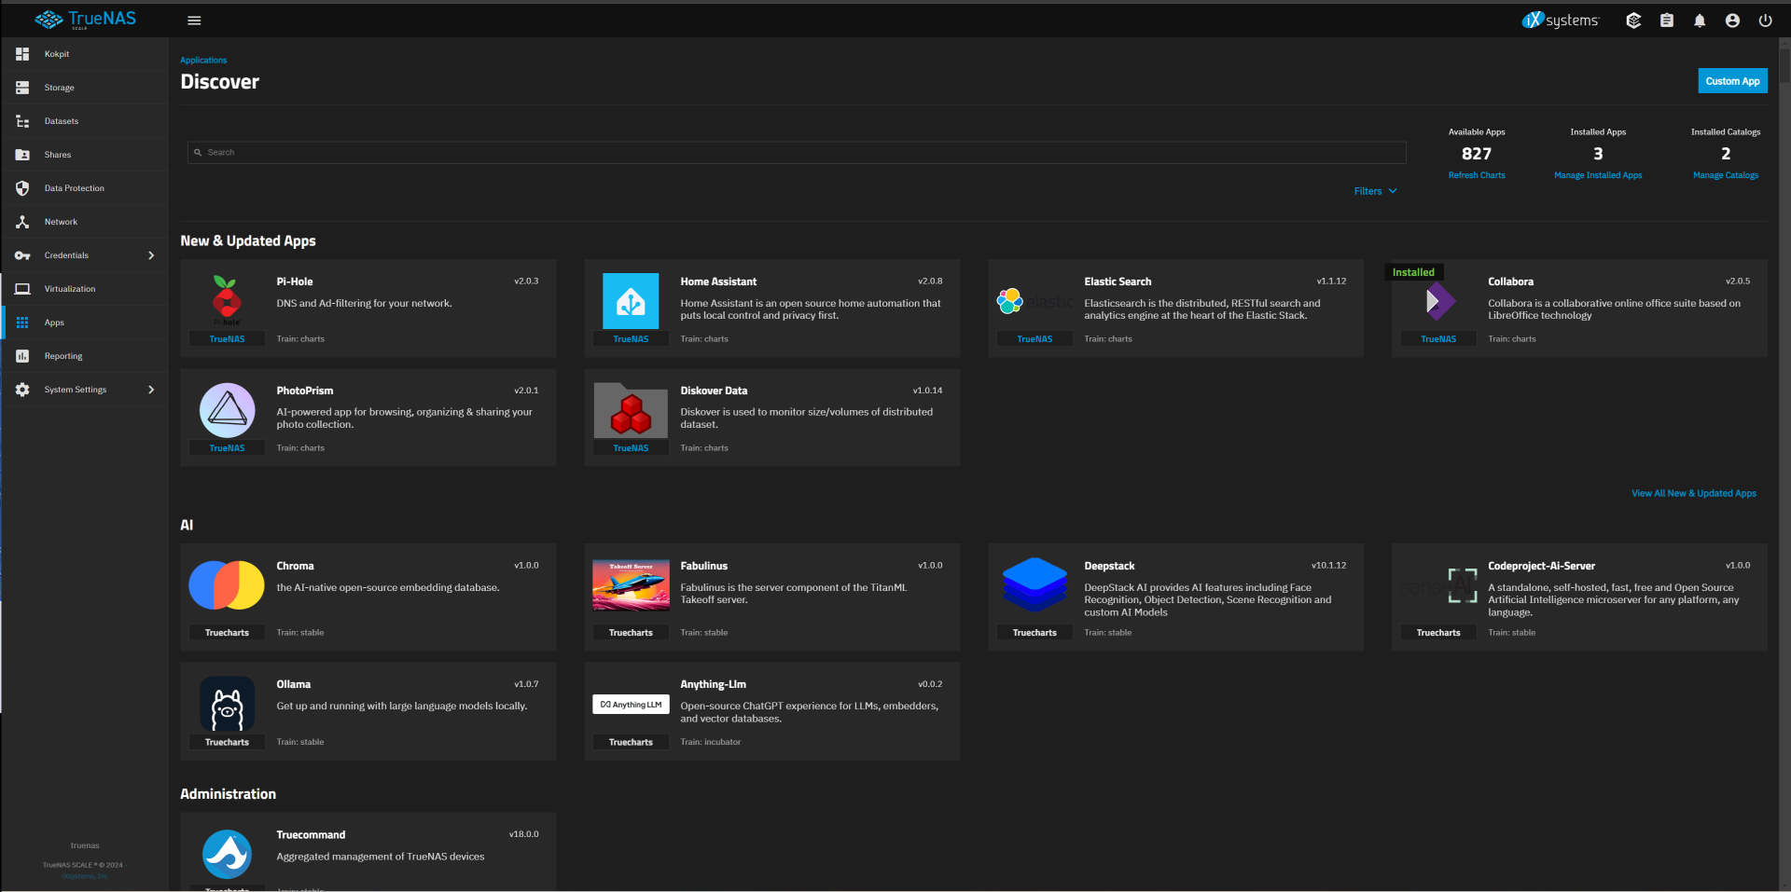Click into the app Search field

[x=796, y=153]
